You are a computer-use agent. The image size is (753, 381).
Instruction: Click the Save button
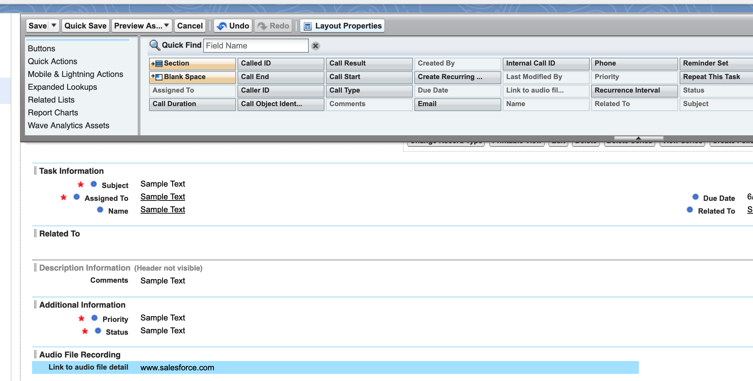click(38, 26)
